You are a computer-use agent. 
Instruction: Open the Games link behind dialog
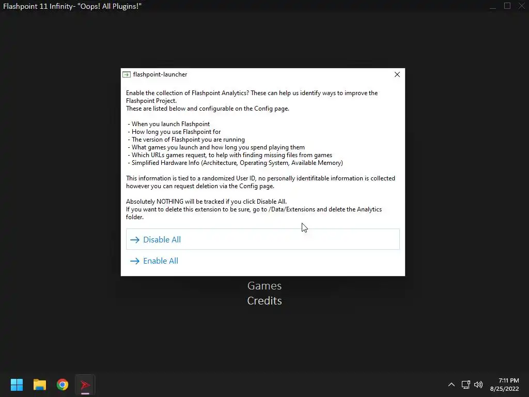(264, 285)
